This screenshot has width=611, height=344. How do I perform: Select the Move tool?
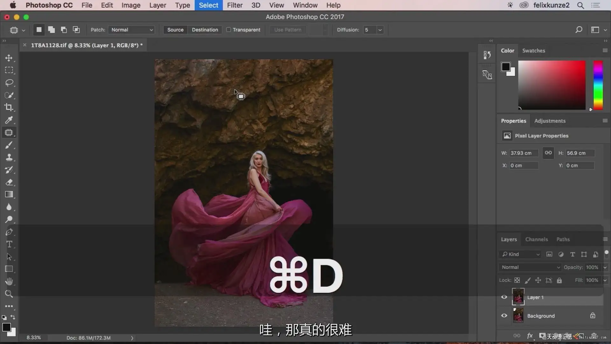pos(9,58)
